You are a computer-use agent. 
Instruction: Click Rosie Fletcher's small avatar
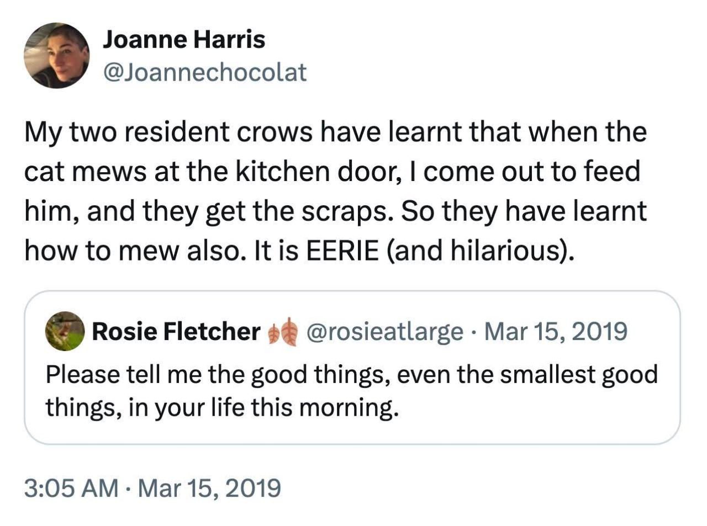65,331
